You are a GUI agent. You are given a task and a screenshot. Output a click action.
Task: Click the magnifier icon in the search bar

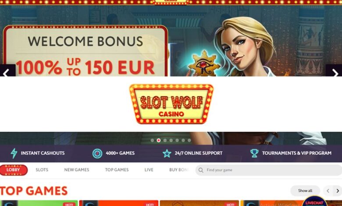pos(201,170)
